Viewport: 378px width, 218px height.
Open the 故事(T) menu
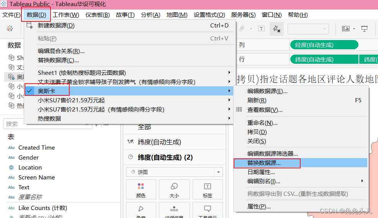point(125,15)
